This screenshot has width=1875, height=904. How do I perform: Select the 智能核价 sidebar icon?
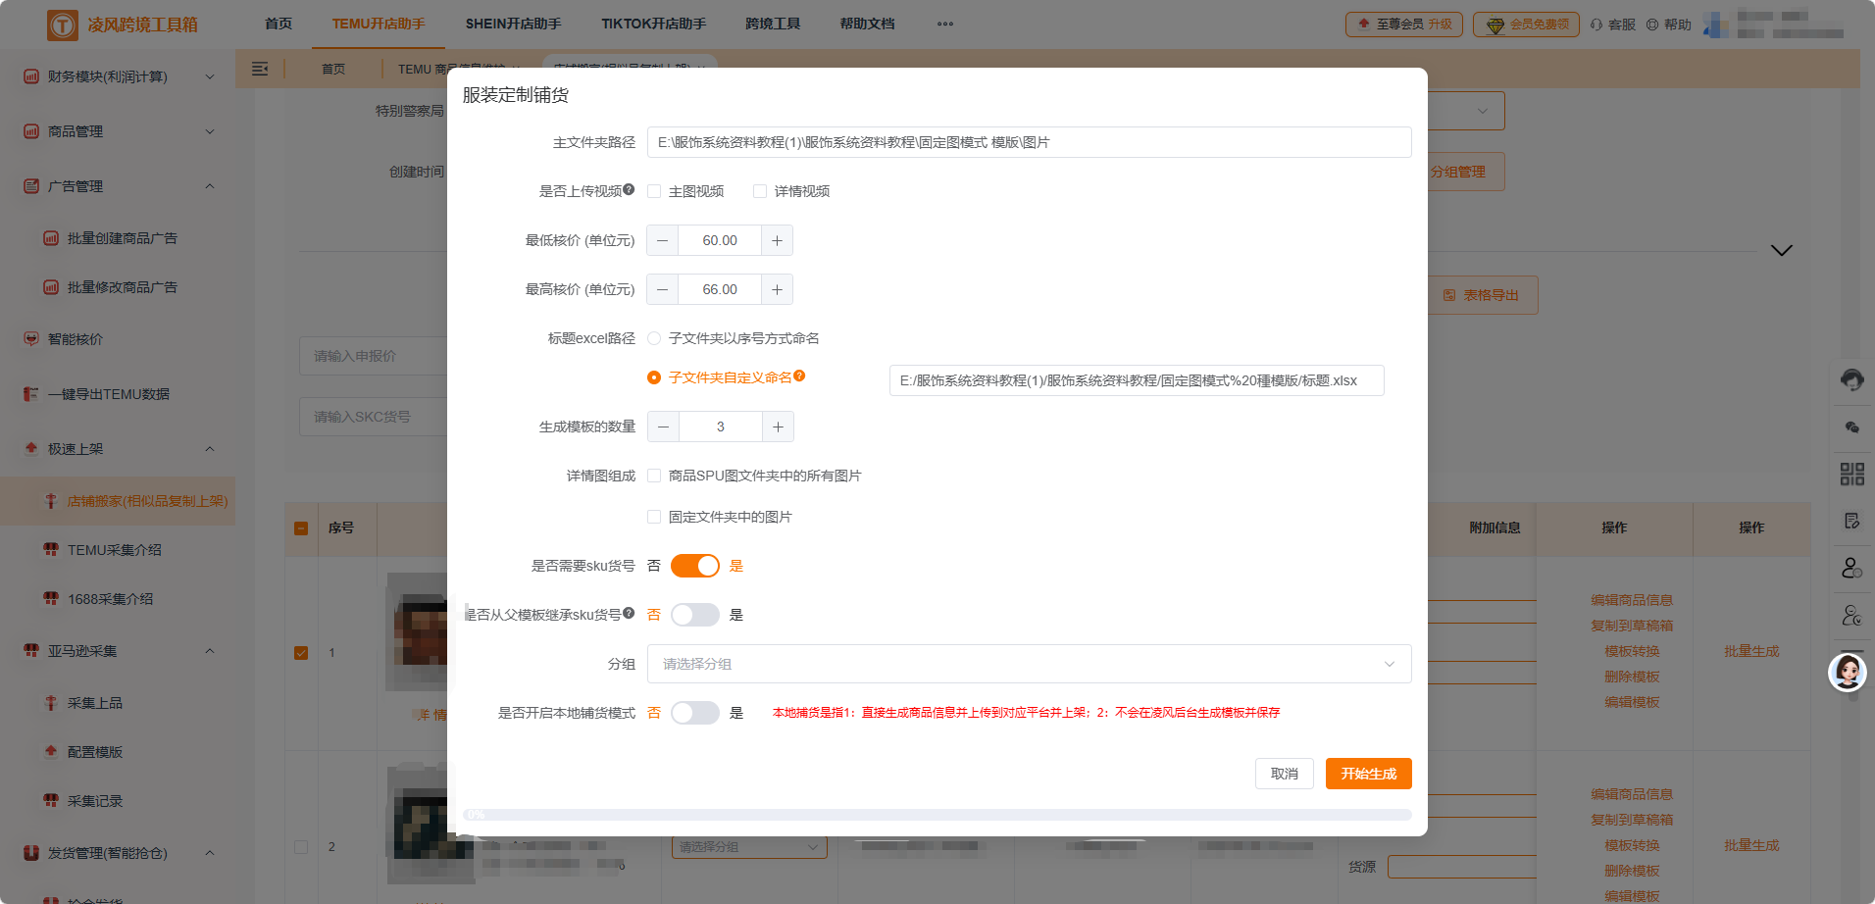coord(29,338)
